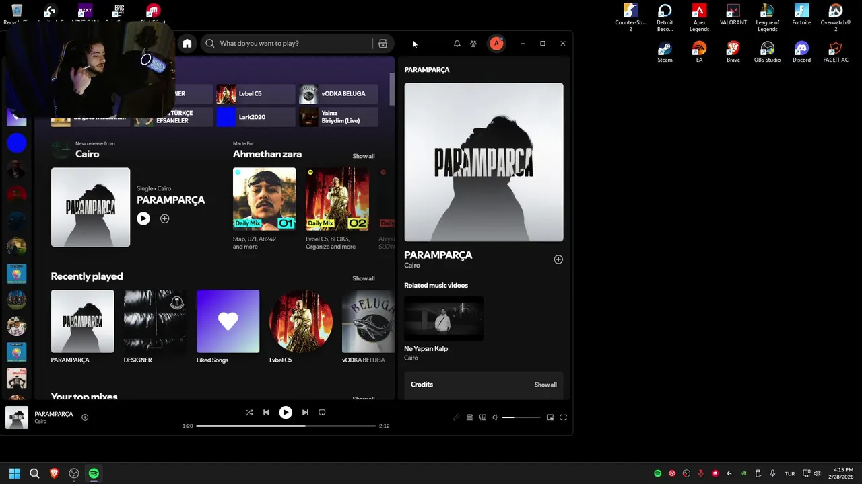
Task: Open the blue circle playlist in left sidebar
Action: [17, 143]
